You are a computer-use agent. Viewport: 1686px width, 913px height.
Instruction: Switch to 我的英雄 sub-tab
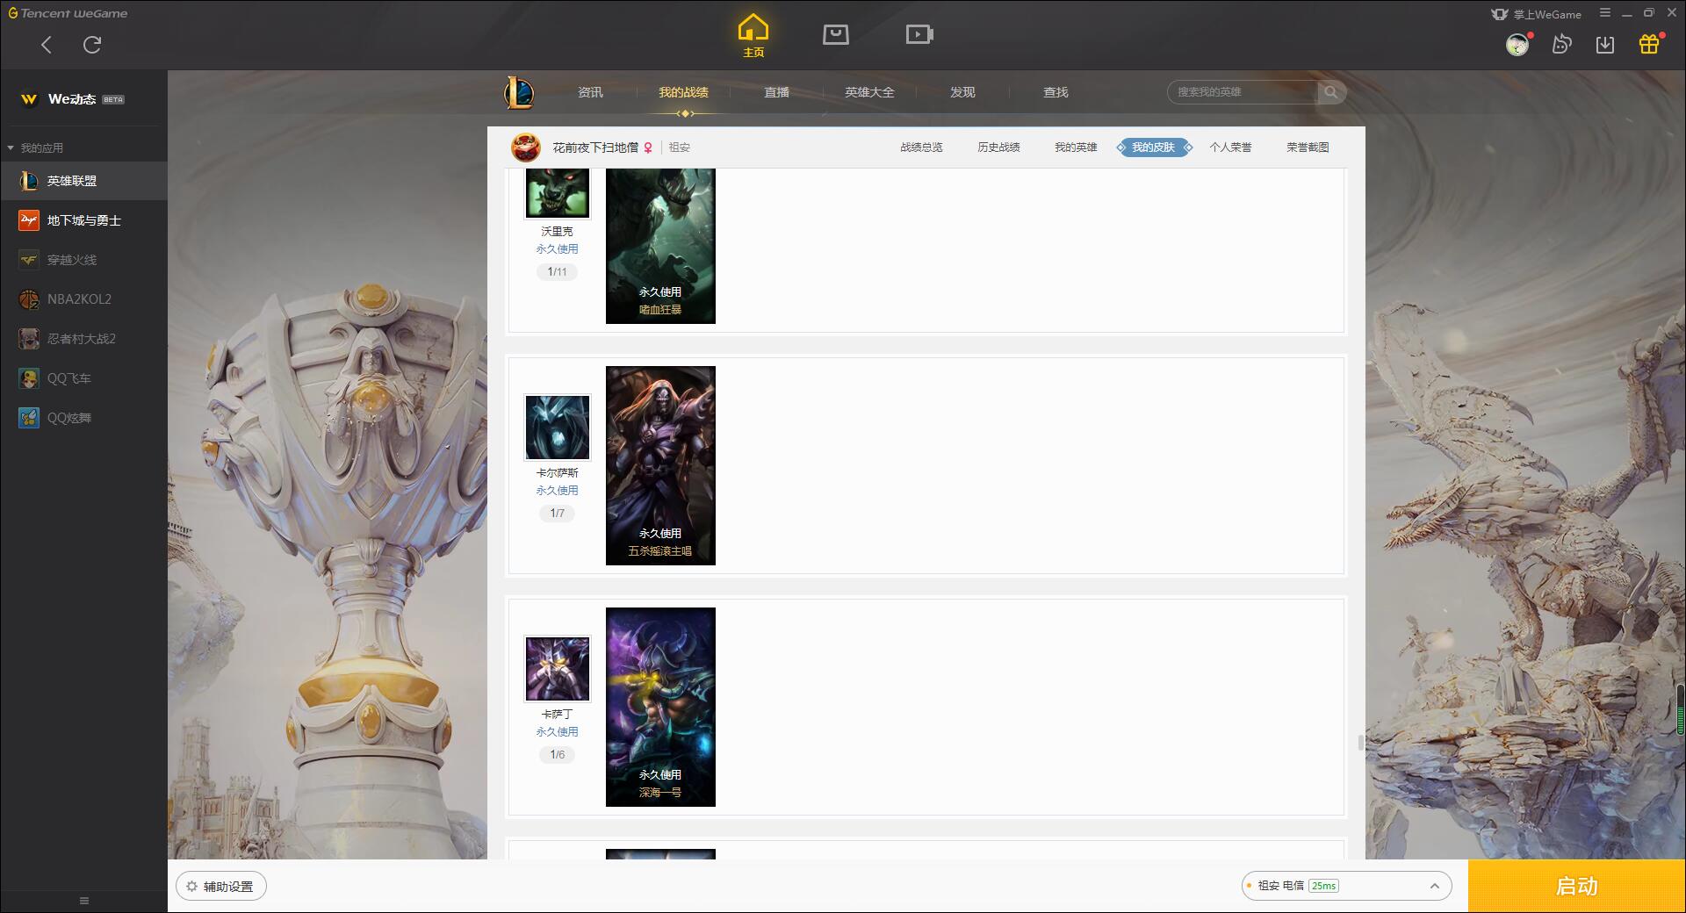[x=1076, y=147]
